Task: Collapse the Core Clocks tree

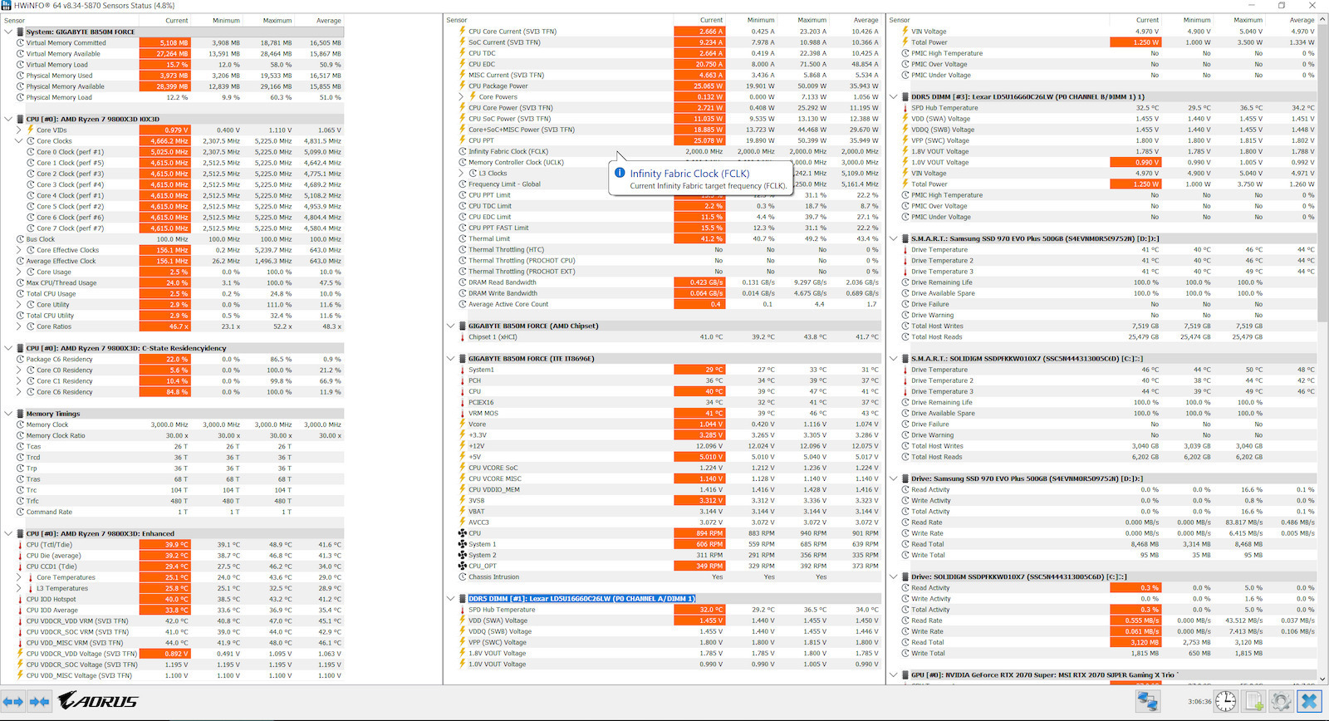Action: click(x=19, y=141)
